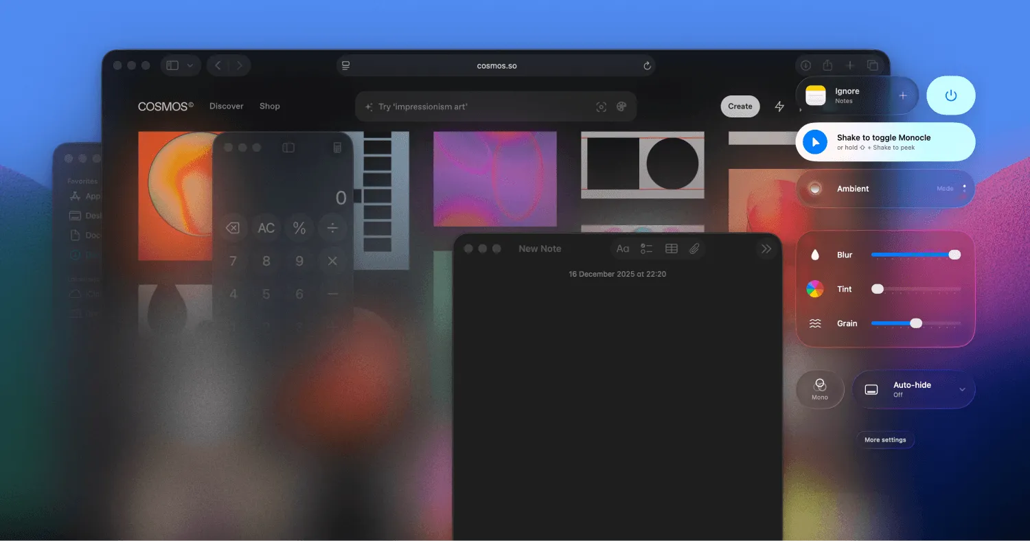
Task: Open Cosmos visual search camera icon
Action: [x=602, y=106]
